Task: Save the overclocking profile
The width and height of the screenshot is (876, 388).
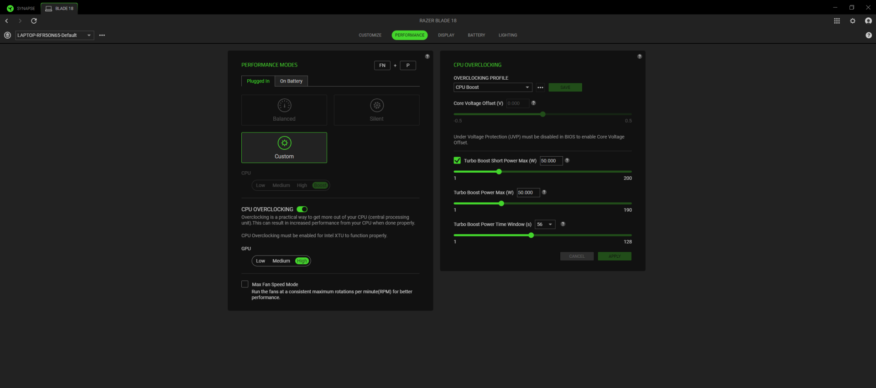Action: point(565,87)
